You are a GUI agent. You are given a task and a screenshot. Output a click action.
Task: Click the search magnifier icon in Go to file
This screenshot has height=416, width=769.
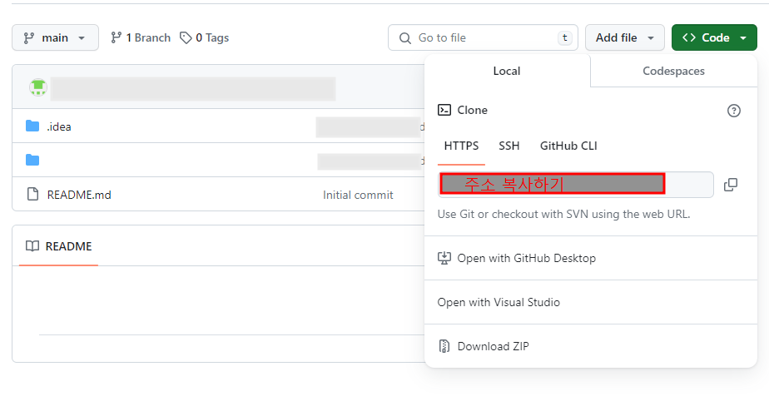[x=405, y=38]
